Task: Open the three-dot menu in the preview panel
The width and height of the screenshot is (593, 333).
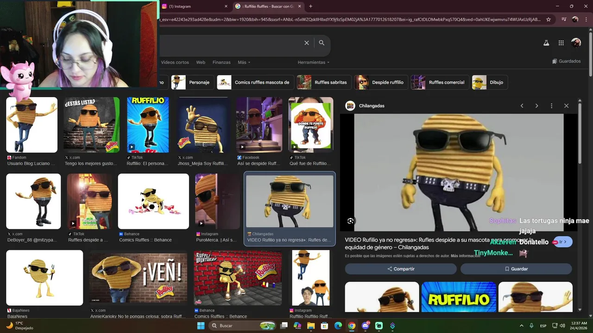Action: [x=551, y=106]
